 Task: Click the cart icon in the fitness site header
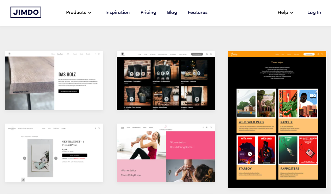[211, 127]
